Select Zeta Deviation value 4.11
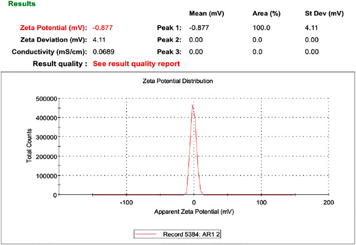This screenshot has height=245, width=356. tap(99, 40)
